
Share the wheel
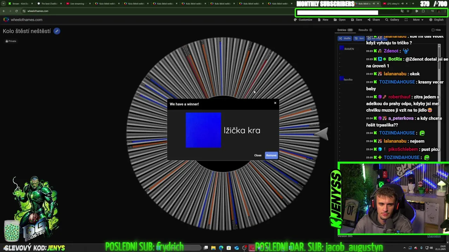point(374,20)
